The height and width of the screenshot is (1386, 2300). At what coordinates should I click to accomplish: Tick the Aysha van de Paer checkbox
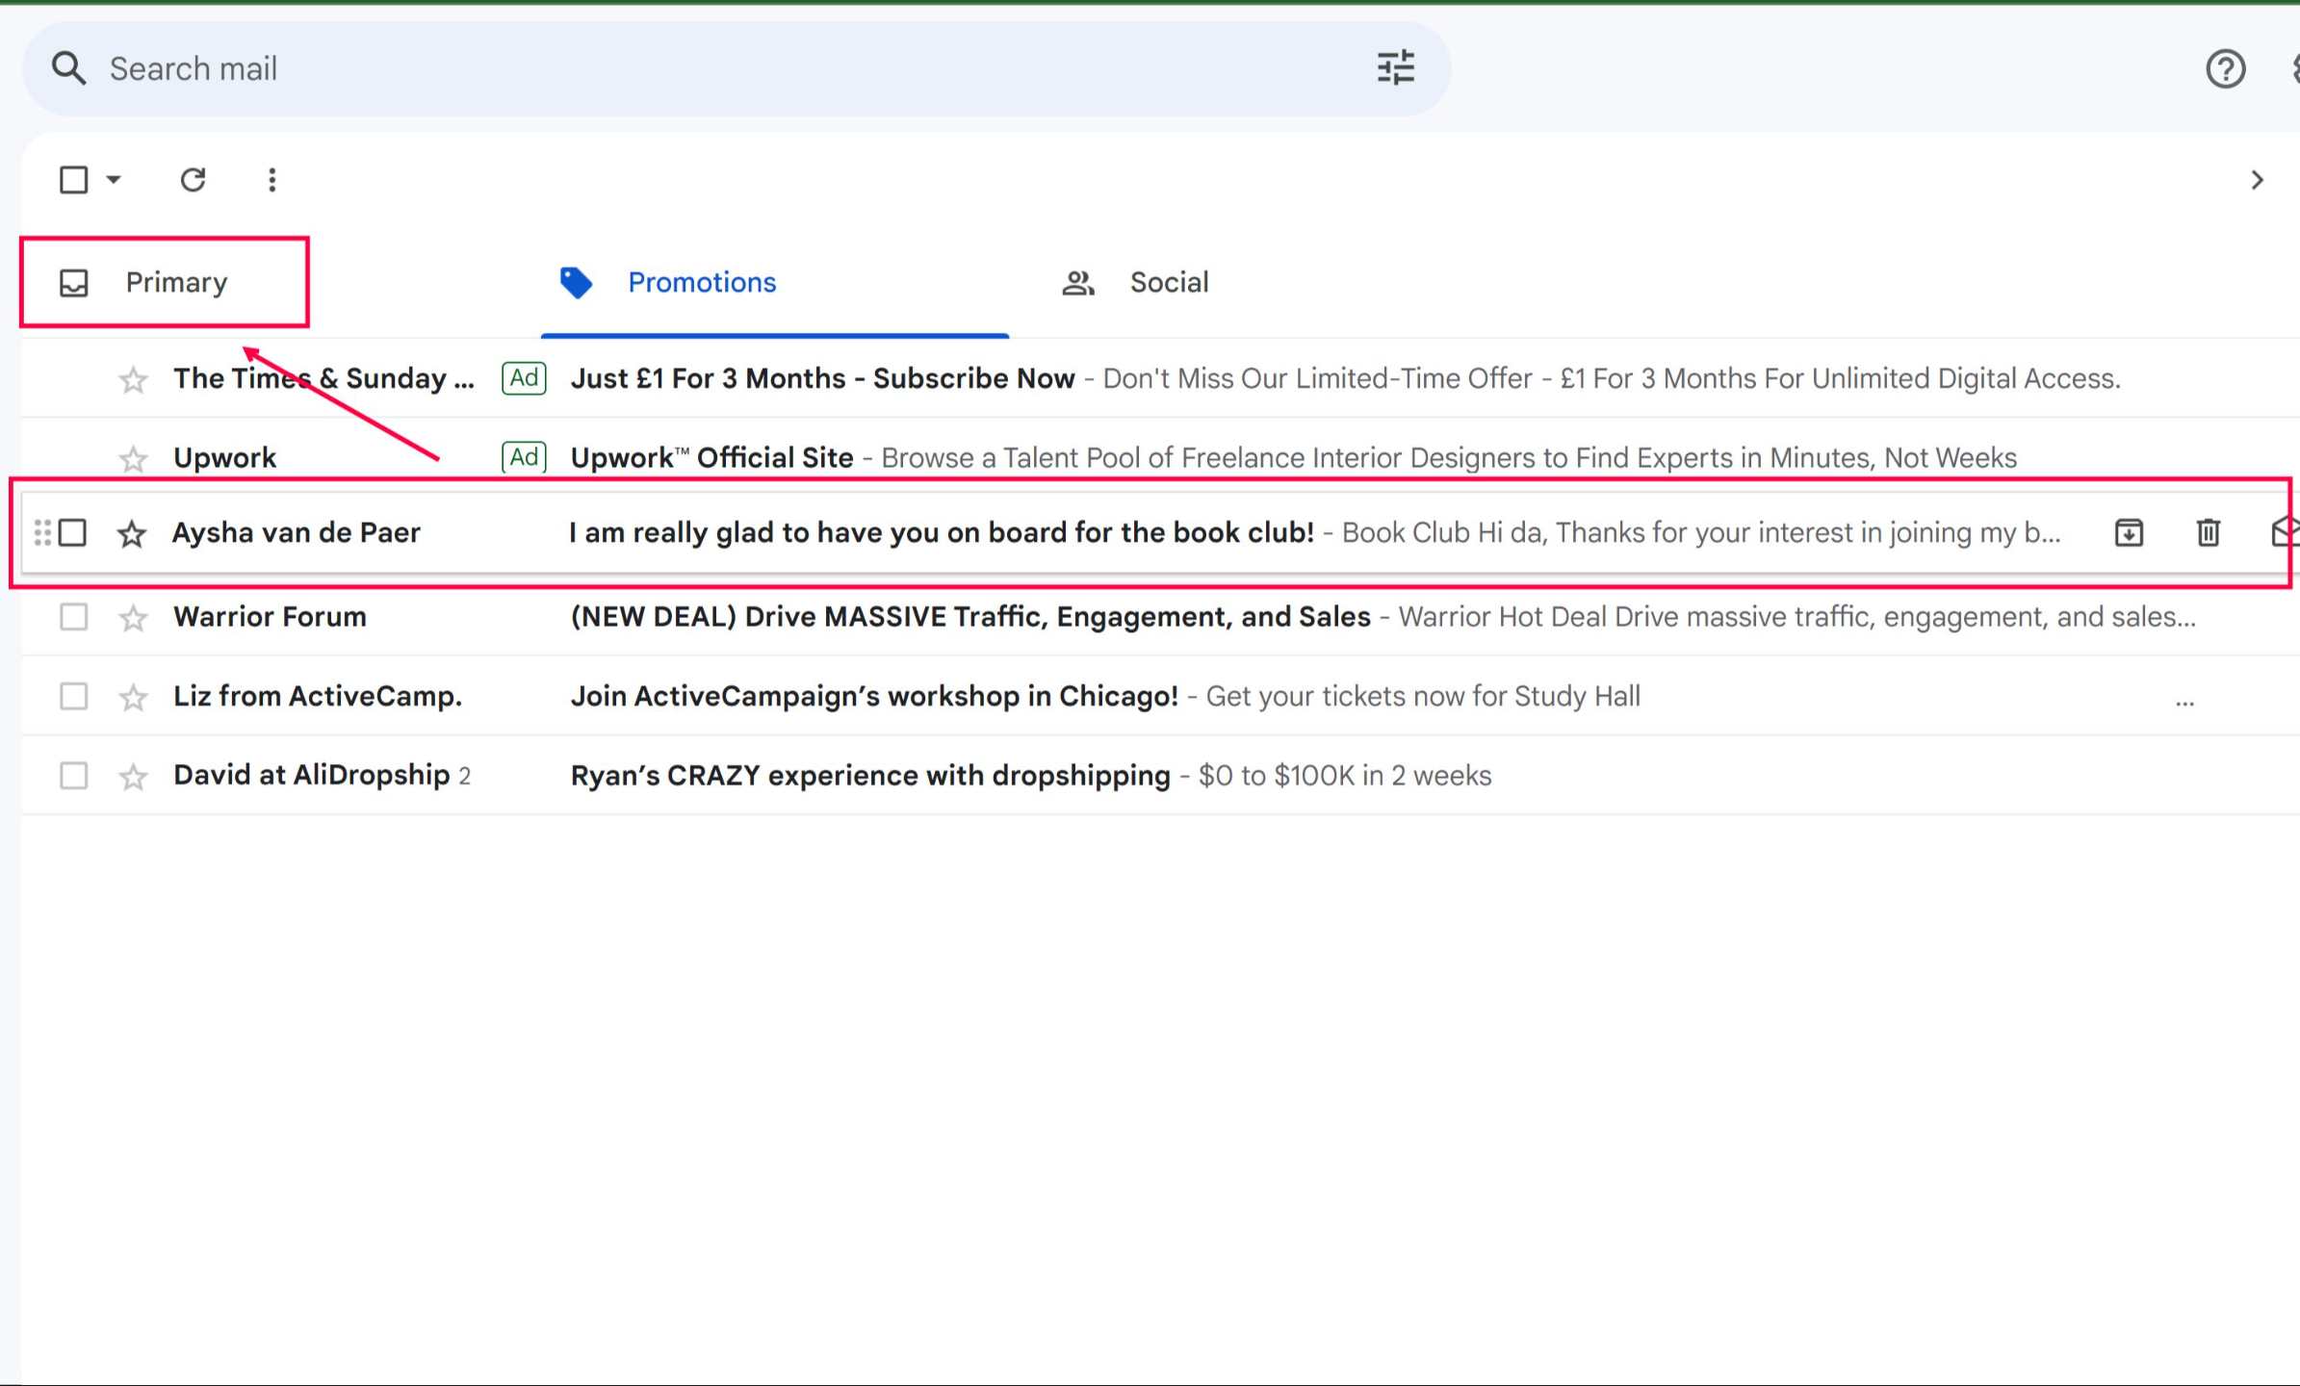coord(73,532)
